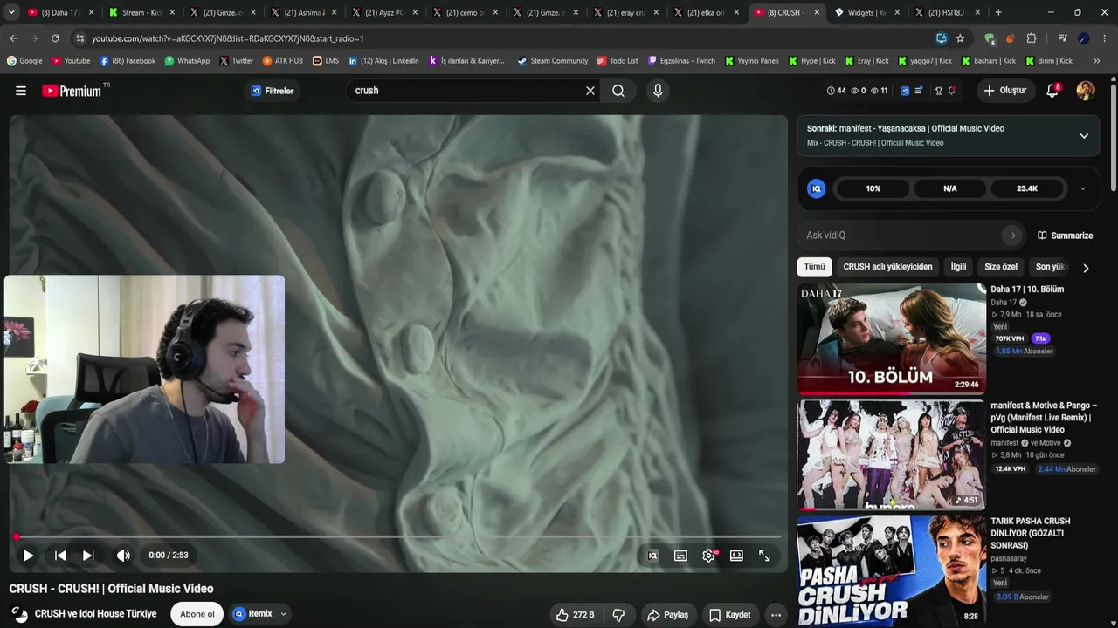Select the CRUSH adlı yükleyiciden chip
This screenshot has width=1118, height=628.
(x=887, y=267)
